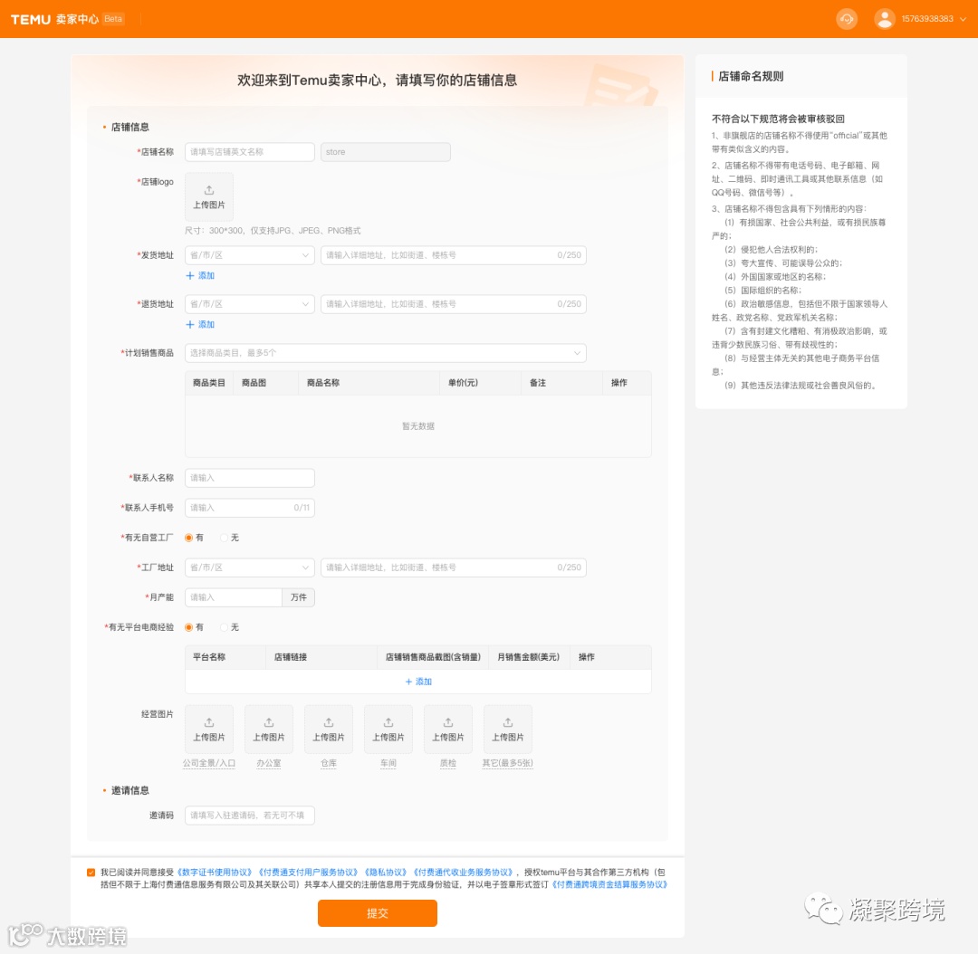Screen dimensions: 978x954
Task: Upload the 仓库 image
Action: coord(328,728)
